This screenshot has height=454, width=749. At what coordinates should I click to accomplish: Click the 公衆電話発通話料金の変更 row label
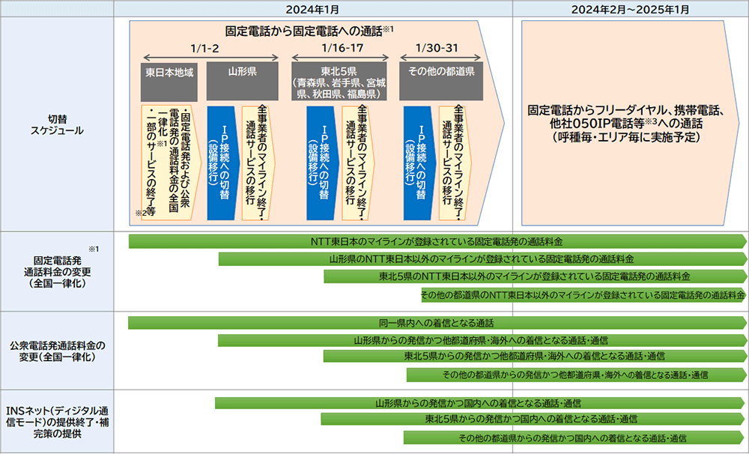(57, 351)
